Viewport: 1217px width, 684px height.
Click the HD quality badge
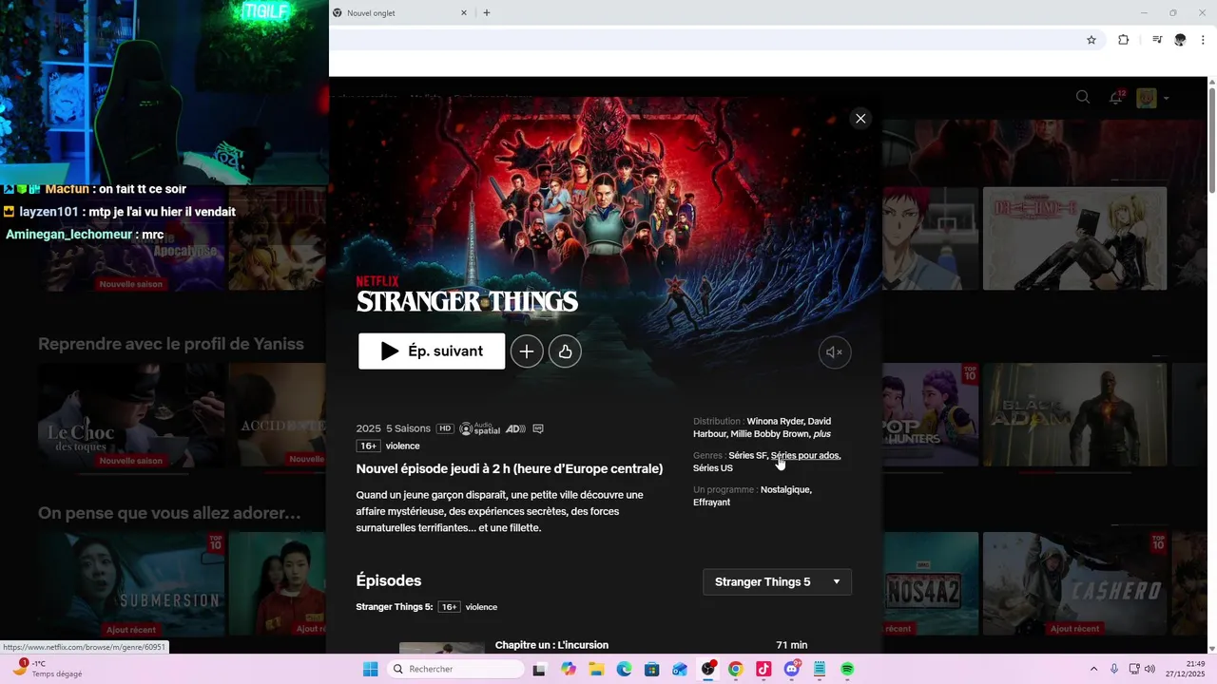pyautogui.click(x=444, y=428)
